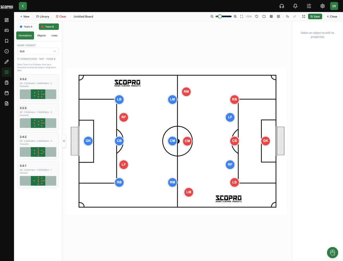Viewport: 343px width, 261px height.
Task: Open the clipboard checklist icon in sidebar
Action: (7, 82)
